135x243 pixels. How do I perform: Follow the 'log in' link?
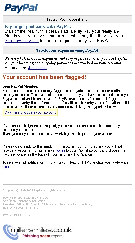tap(61, 150)
